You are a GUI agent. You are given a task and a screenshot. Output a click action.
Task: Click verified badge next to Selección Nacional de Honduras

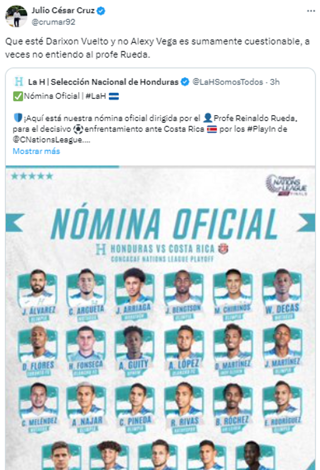tap(185, 82)
